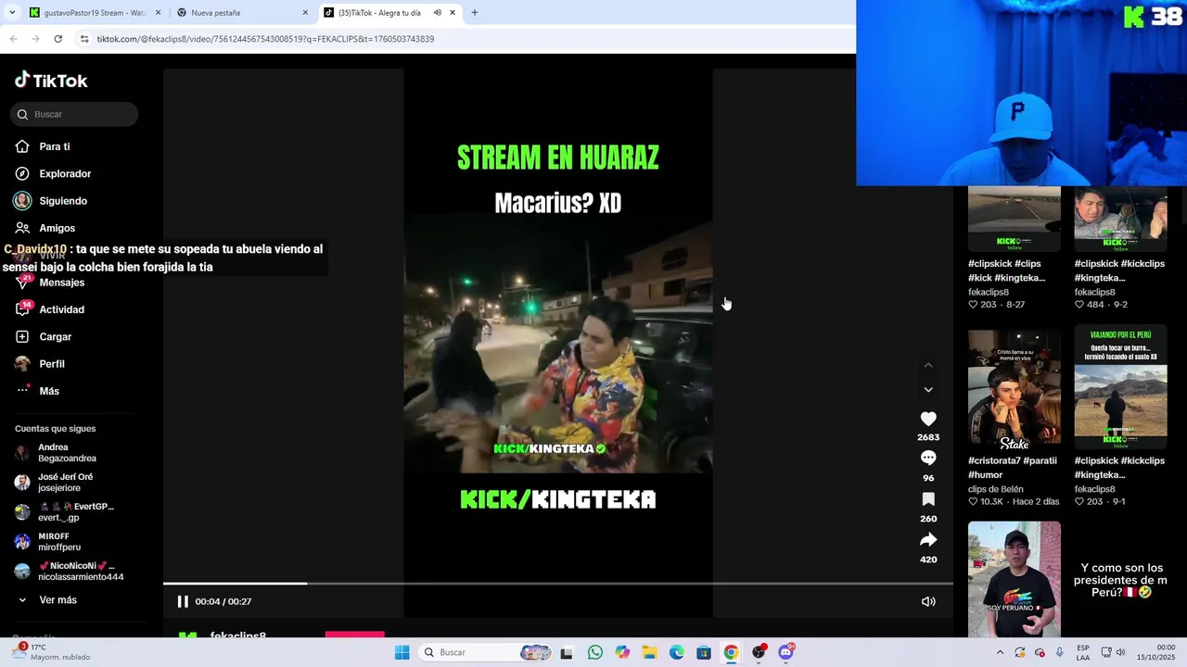Seek on the video progress bar

557,584
